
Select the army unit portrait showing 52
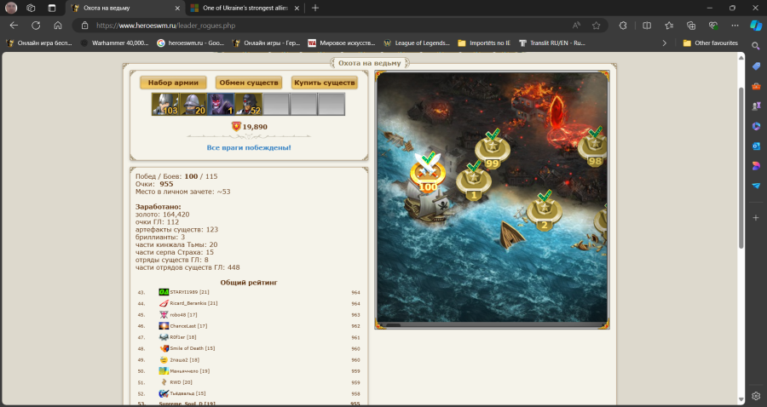click(x=248, y=104)
